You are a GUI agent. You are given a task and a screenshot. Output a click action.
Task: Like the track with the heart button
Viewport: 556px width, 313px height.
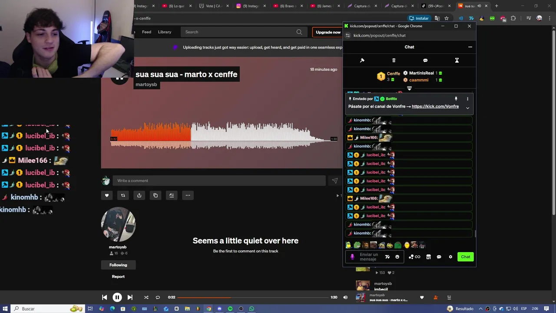point(107,195)
